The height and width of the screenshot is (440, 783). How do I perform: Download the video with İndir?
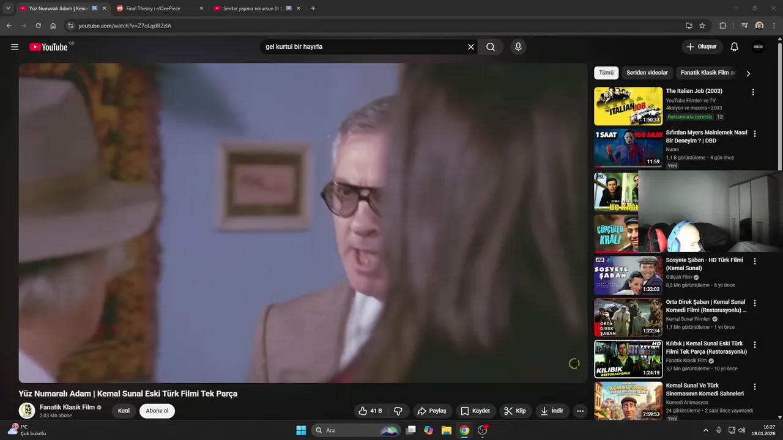coord(552,411)
